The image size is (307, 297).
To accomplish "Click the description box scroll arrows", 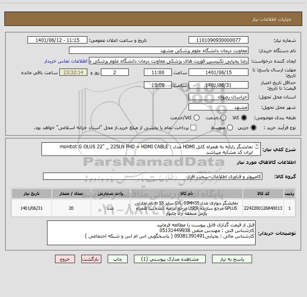I will [257, 147].
